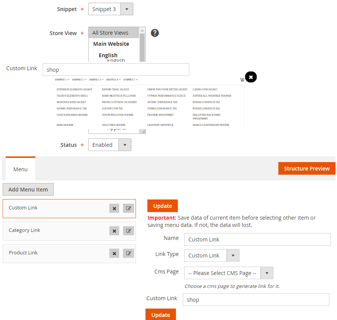Image resolution: width=337 pixels, height=320 pixels.
Task: Remove the Product Link menu item
Action: [114, 253]
